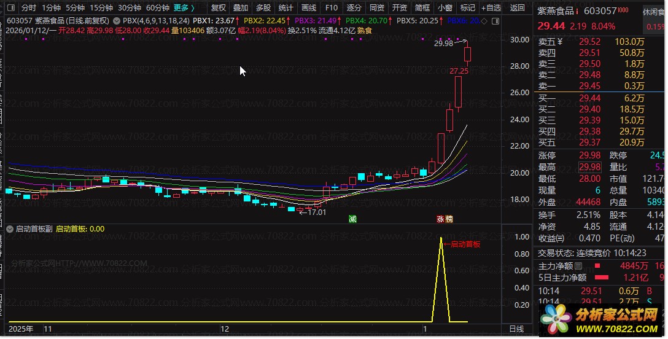Open the red info icon beside 紫燕食品
Image resolution: width=668 pixels, height=339 pixels.
pyautogui.click(x=577, y=12)
